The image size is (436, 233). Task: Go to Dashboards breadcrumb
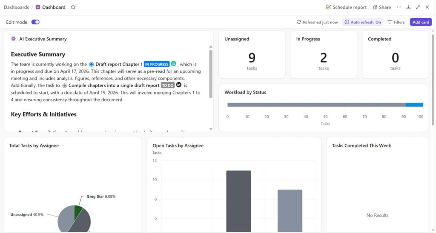[x=17, y=7]
